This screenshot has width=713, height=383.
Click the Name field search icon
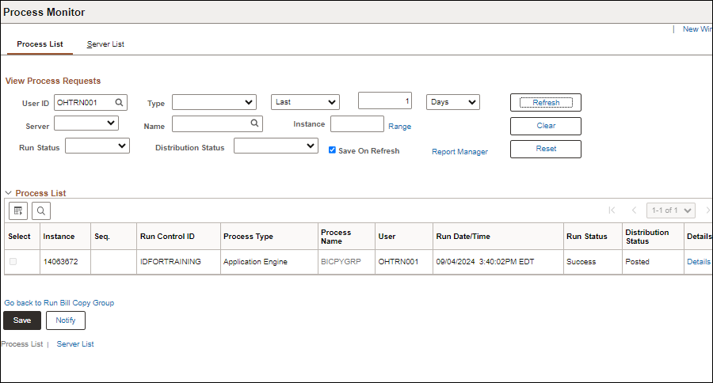tap(254, 123)
